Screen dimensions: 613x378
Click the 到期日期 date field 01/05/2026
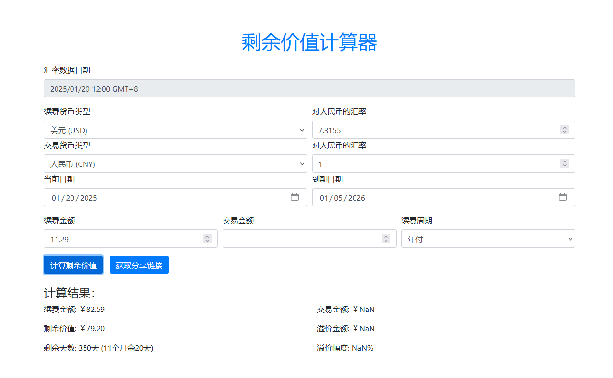(x=443, y=197)
